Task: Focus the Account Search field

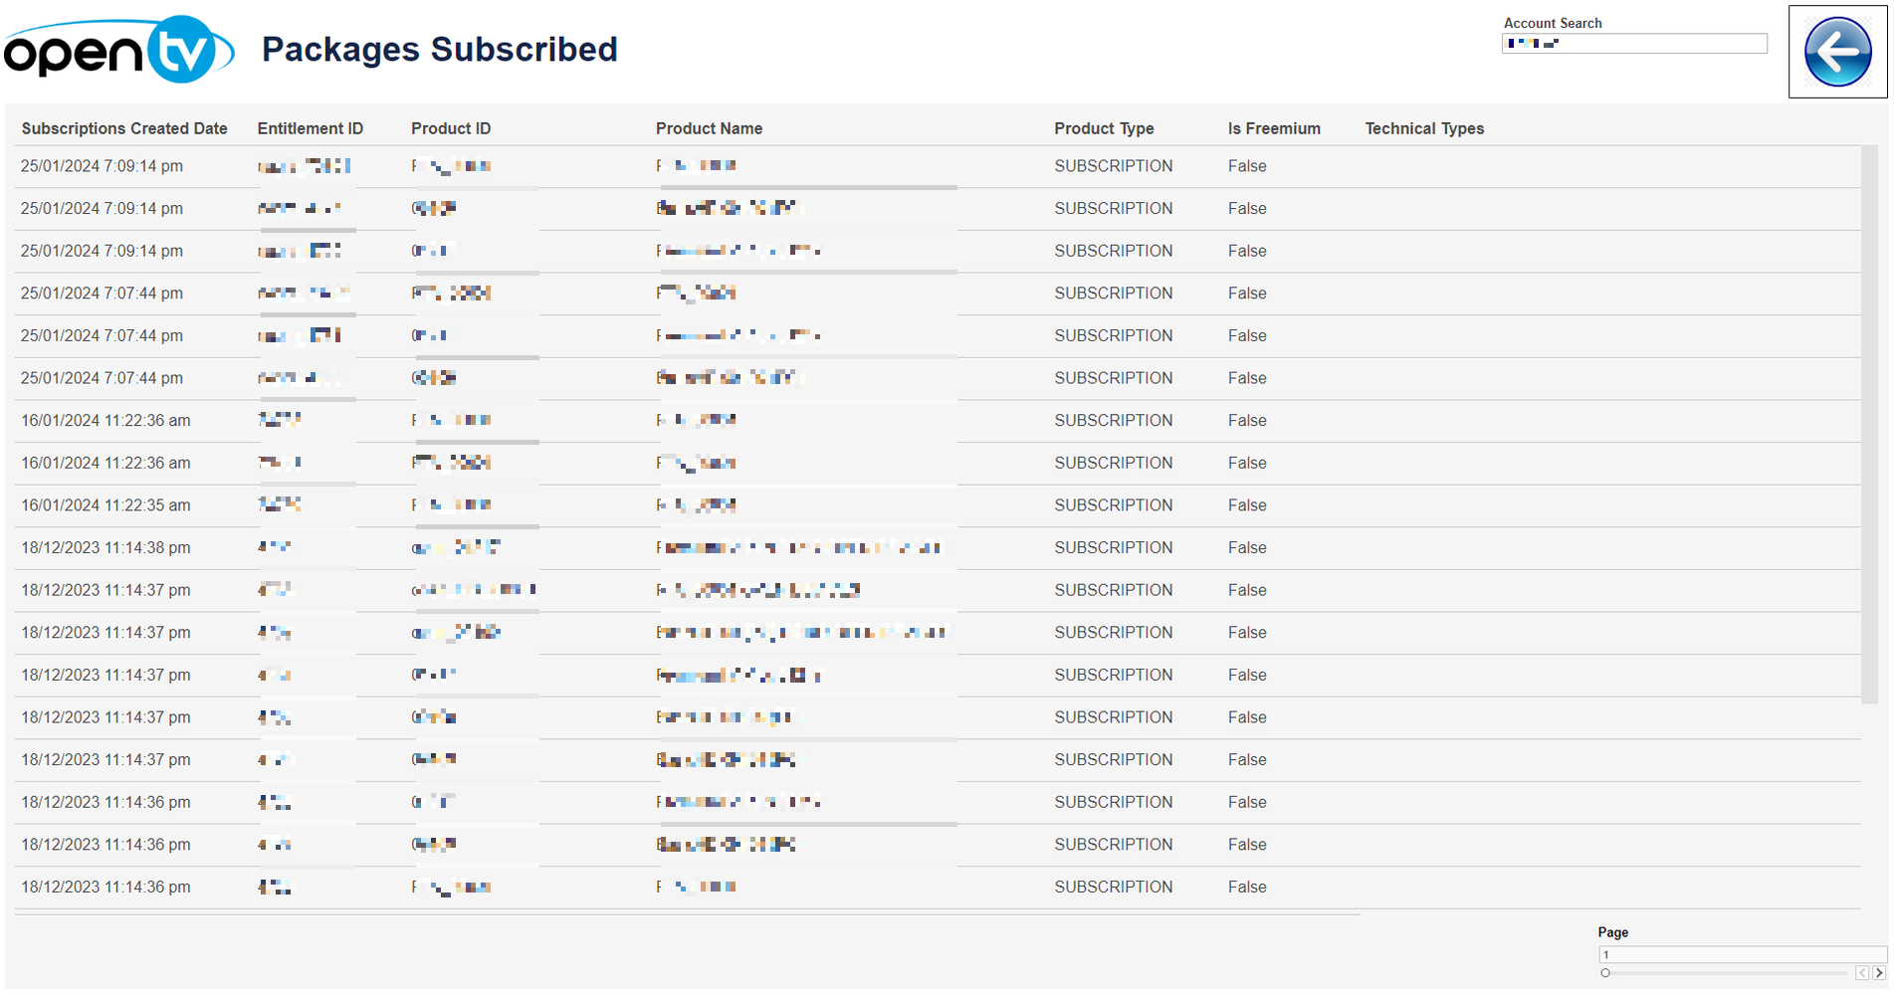Action: pyautogui.click(x=1634, y=44)
